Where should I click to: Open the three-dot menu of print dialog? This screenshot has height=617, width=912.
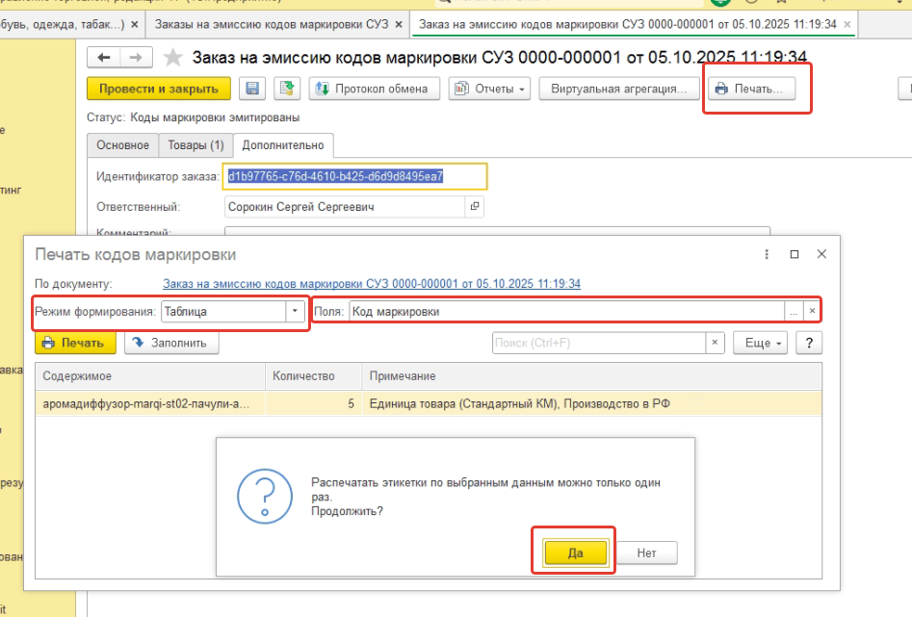coord(766,254)
